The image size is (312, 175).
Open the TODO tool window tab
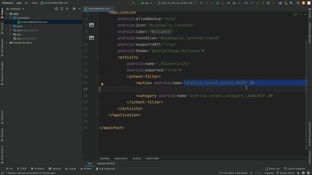21,169
